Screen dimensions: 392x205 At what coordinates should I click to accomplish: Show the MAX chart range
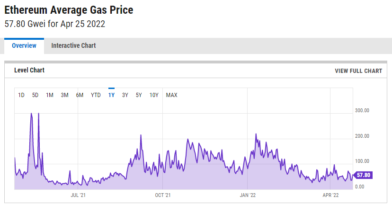[x=172, y=95]
